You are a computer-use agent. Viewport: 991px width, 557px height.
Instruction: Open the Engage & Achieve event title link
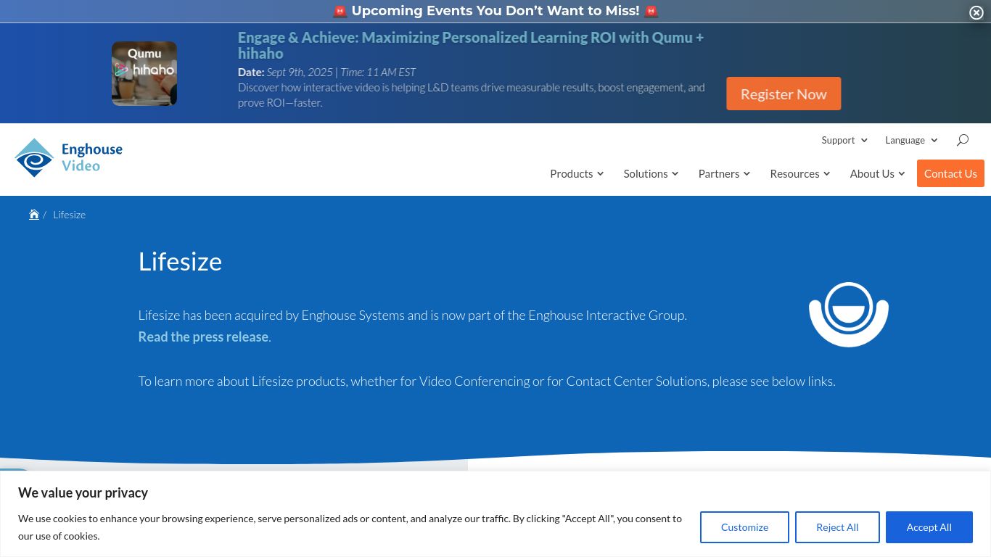(x=471, y=45)
